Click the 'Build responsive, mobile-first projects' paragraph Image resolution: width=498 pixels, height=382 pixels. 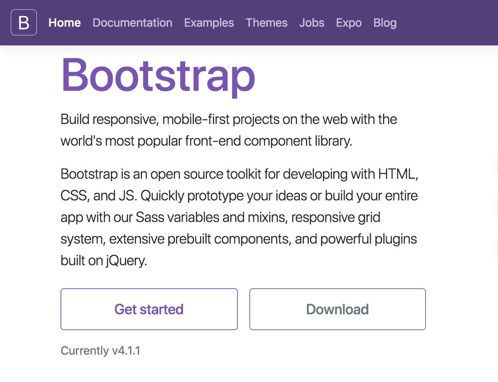click(229, 130)
